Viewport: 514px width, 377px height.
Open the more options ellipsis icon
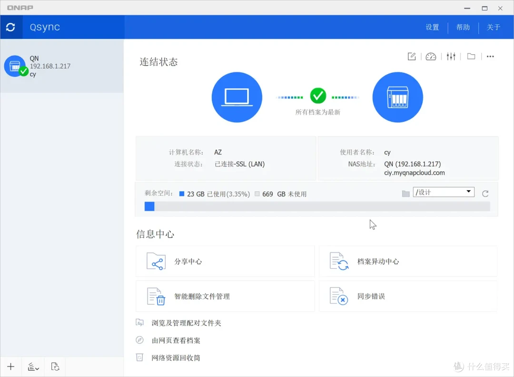490,57
